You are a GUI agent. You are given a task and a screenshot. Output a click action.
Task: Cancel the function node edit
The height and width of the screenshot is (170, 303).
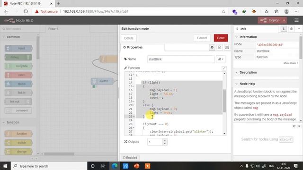[202, 38]
